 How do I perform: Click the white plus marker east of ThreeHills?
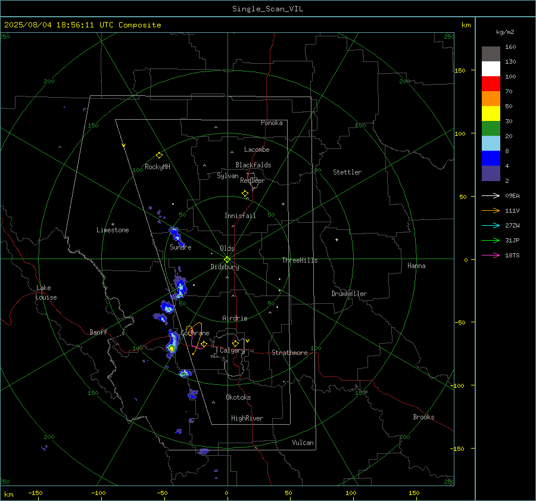(x=336, y=239)
